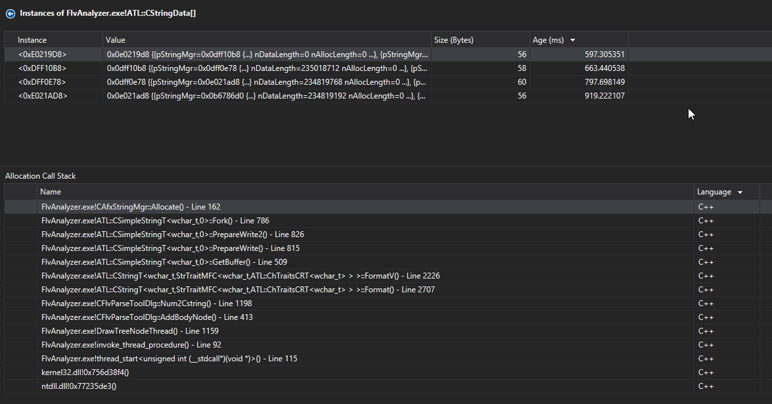772x404 pixels.
Task: Select the FormatV() Line 2226 frame
Action: tap(240, 276)
